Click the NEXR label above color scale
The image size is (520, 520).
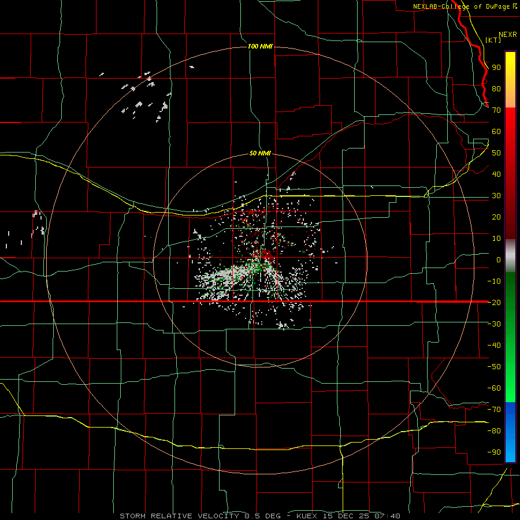tap(508, 35)
